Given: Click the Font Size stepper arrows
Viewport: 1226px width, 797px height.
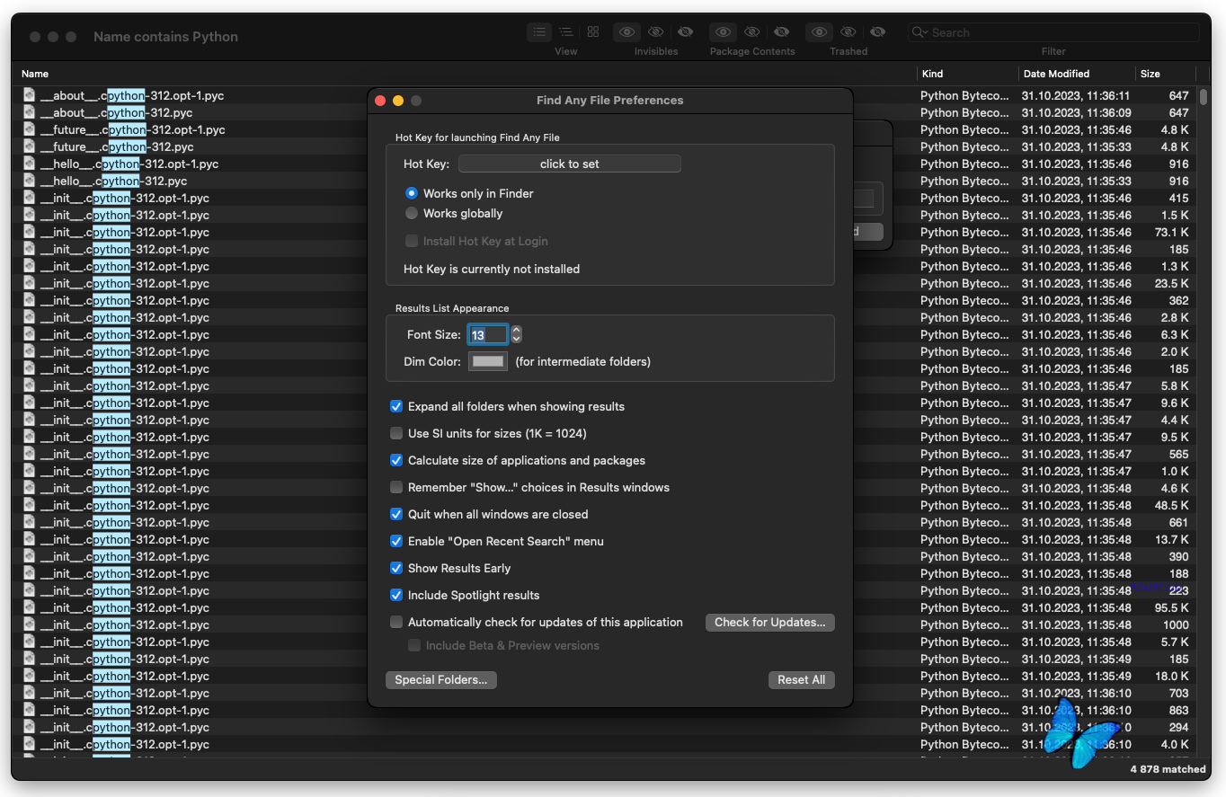Looking at the screenshot, I should (x=516, y=334).
